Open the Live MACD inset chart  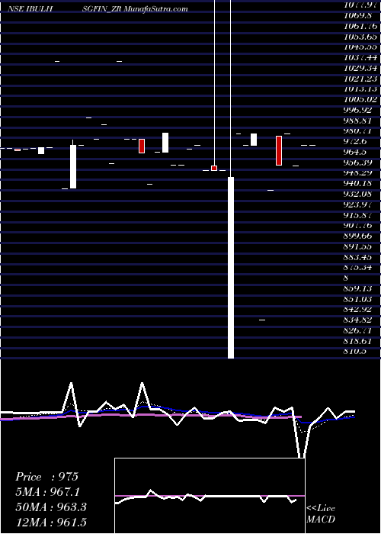(210, 496)
